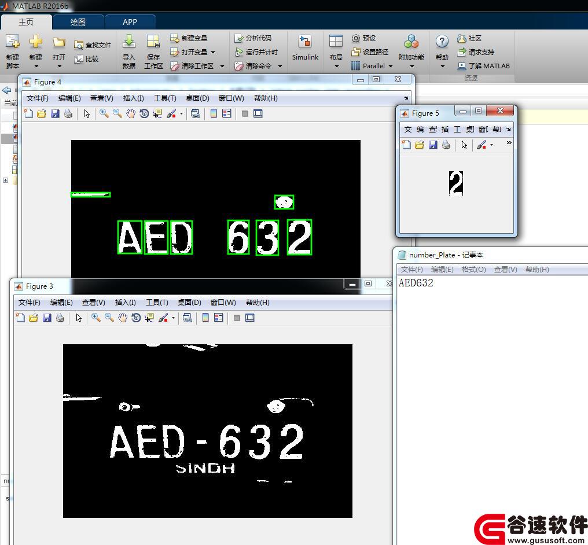Open the 附加功能 add-ons dropdown

pos(411,51)
